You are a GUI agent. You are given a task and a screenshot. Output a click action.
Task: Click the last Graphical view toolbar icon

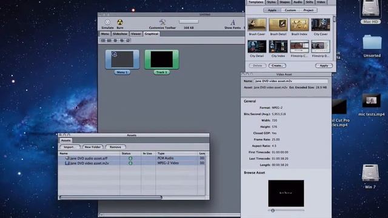pyautogui.click(x=128, y=41)
